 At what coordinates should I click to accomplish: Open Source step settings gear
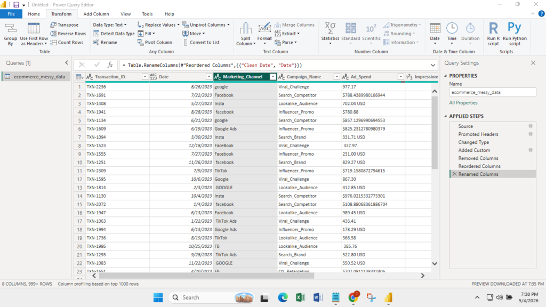[531, 126]
